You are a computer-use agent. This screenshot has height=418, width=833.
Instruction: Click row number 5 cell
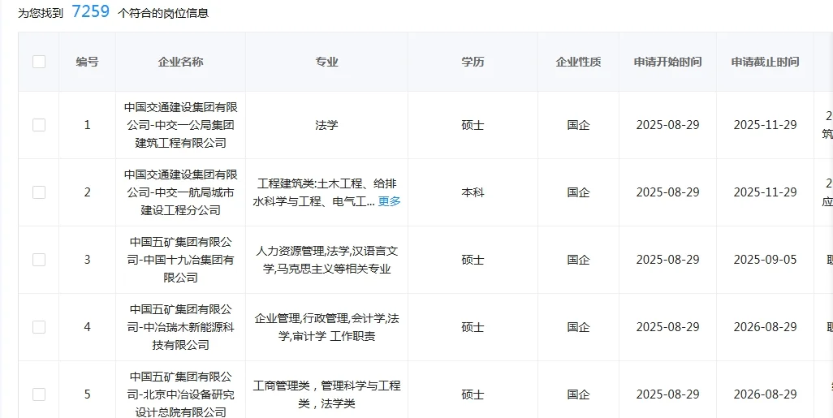tap(87, 394)
